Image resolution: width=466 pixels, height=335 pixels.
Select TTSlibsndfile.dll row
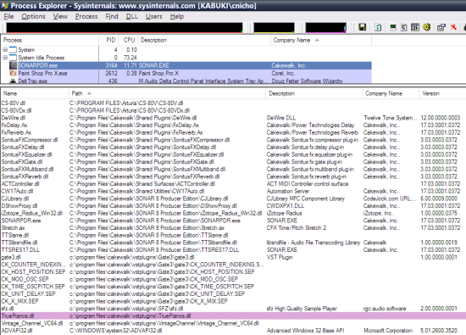233,243
